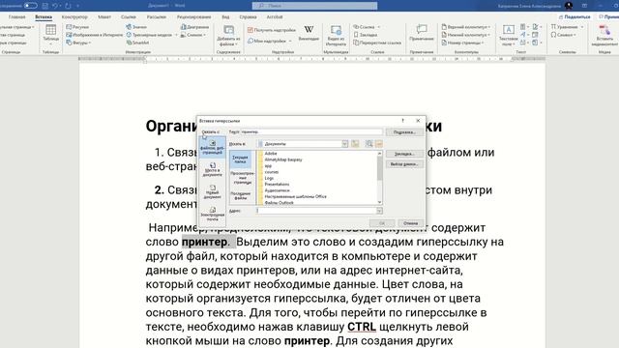
Task: Click the Подсказка screen tip button
Action: point(404,132)
